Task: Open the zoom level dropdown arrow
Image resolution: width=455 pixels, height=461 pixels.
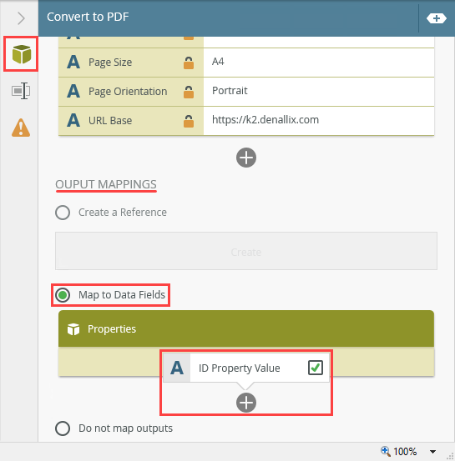Action: (x=432, y=452)
